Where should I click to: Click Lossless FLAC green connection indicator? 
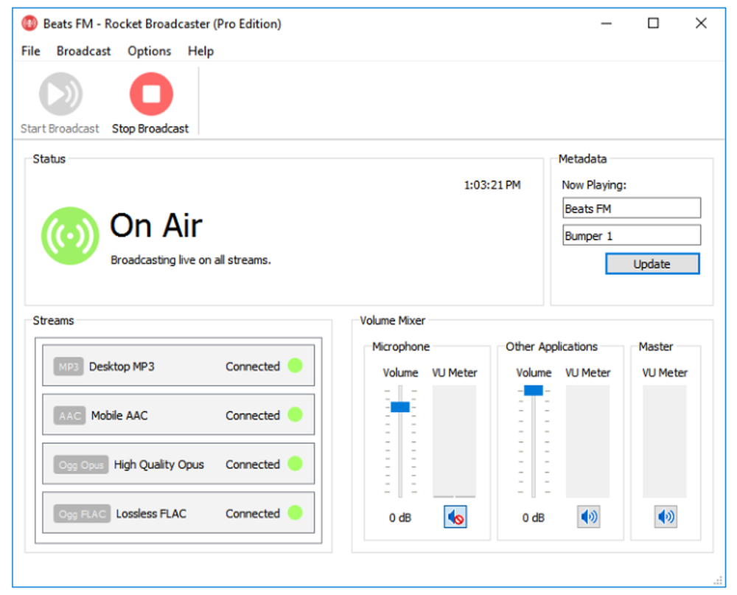296,512
